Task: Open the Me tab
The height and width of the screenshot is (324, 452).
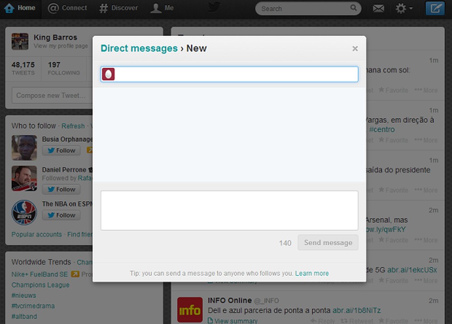Action: (x=161, y=7)
